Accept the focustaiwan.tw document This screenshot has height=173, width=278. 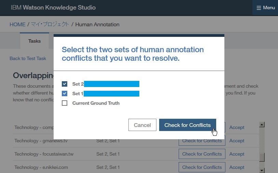pyautogui.click(x=237, y=154)
